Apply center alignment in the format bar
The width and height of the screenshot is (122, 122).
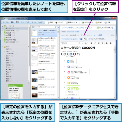pos(111,43)
